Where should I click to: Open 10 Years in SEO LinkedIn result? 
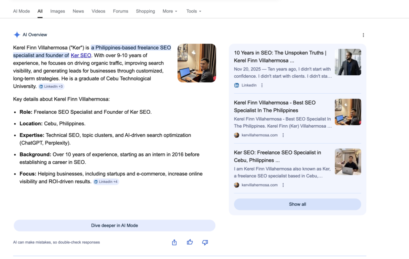coord(280,56)
